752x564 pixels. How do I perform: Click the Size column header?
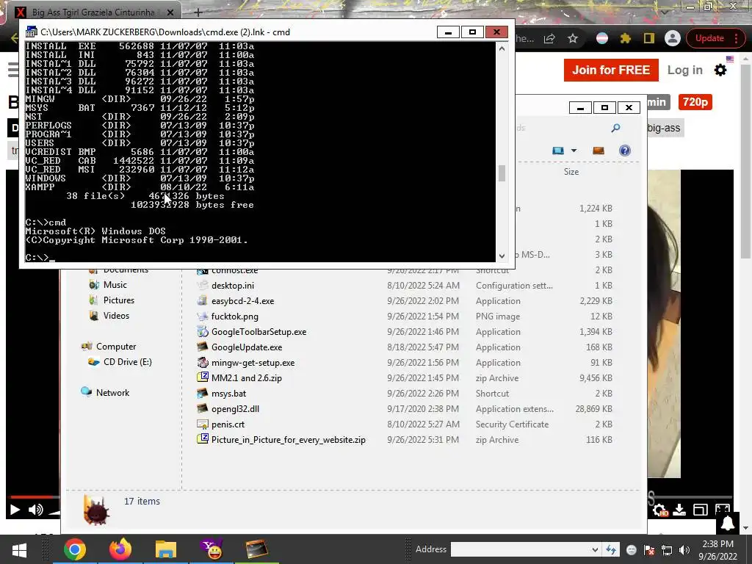coord(571,172)
